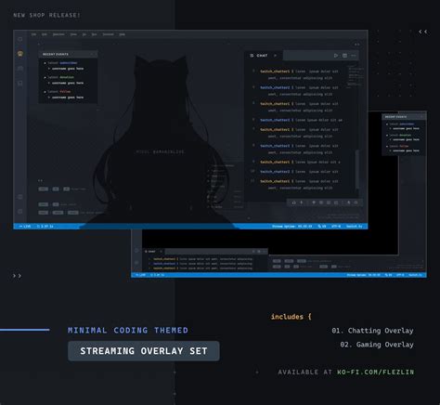440x405 pixels.
Task: Select the orange avatar icon in the activity bar
Action: [x=20, y=54]
